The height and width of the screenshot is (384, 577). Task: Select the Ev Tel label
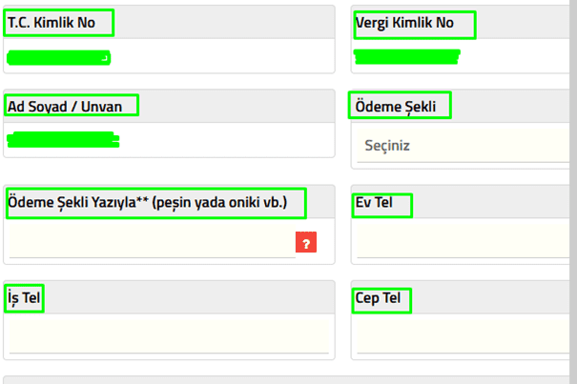(x=381, y=205)
